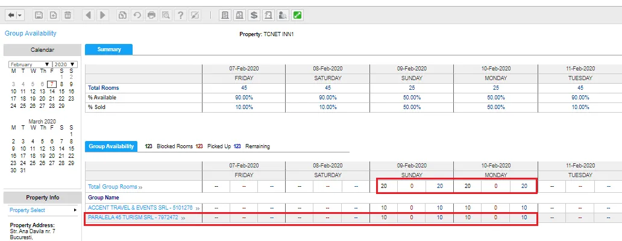Go to the previous record arrow
622x241 pixels.
pyautogui.click(x=88, y=16)
